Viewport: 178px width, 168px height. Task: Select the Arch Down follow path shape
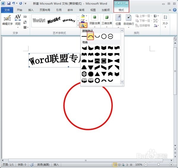[97, 36]
